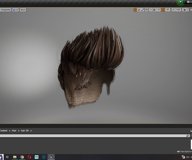The height and width of the screenshot is (160, 192).
Task: Click the Content breadcrumb root
Action: tap(4, 131)
